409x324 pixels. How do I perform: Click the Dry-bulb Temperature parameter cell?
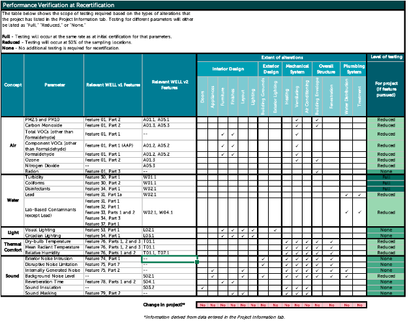[x=54, y=241]
